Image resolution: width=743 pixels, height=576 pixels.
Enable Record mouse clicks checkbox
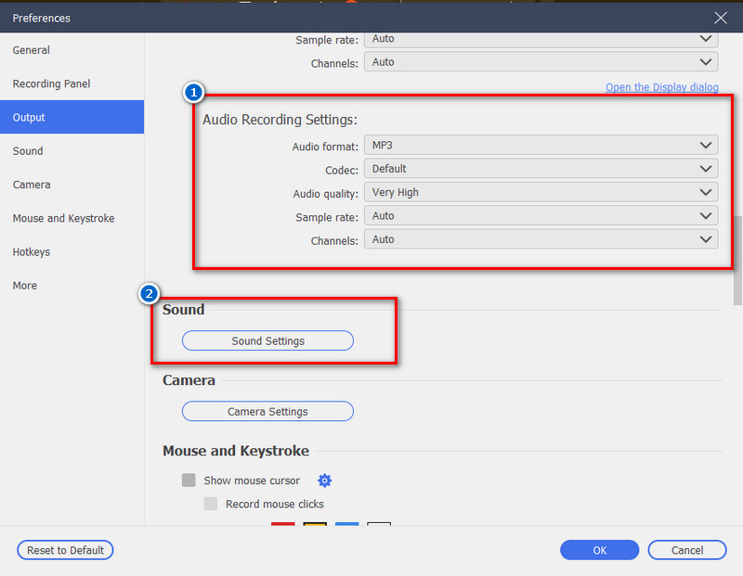tap(211, 504)
